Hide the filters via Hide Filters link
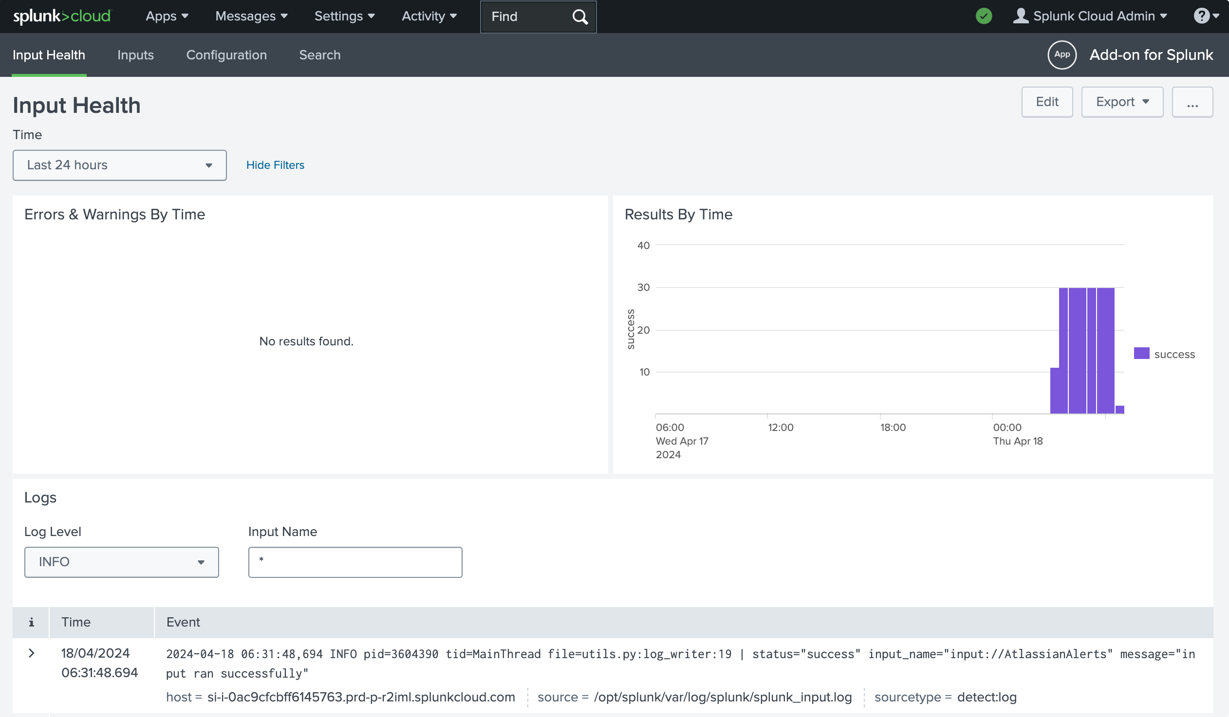The width and height of the screenshot is (1229, 717). click(275, 165)
